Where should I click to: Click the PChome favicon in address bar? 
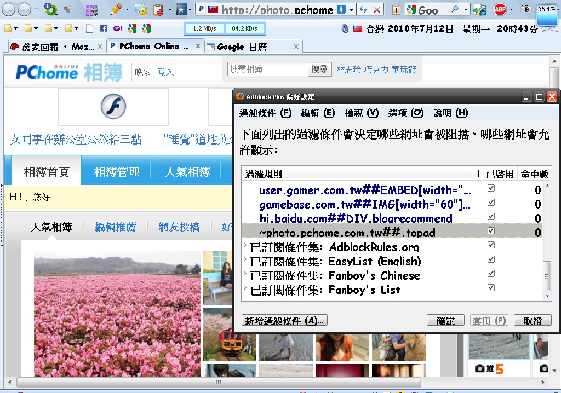(x=202, y=9)
